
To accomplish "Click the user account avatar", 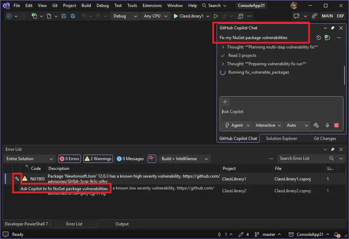I will coord(294,5).
